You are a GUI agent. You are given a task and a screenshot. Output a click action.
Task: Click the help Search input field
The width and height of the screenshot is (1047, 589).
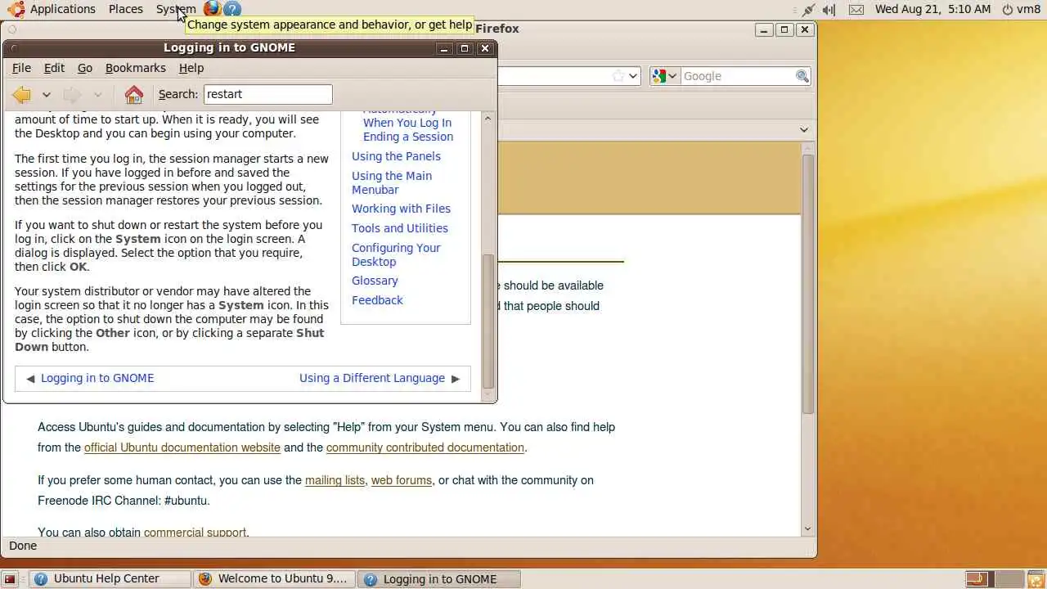click(268, 94)
